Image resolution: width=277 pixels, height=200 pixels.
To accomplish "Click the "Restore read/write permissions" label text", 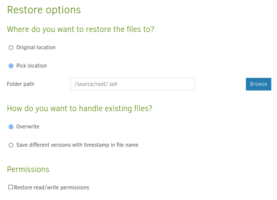I will tap(51, 188).
